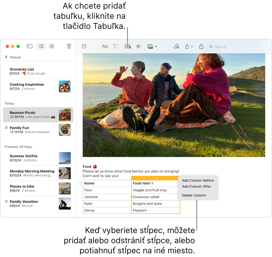Click the Today section header
272x257 pixels.
9,103
